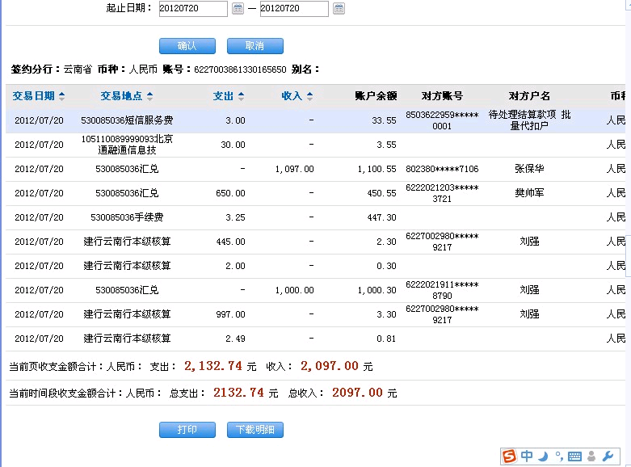Open the start date calendar picker
This screenshot has height=467, width=631.
point(238,9)
